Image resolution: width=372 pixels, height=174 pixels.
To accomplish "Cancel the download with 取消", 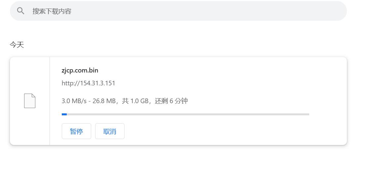I will click(x=110, y=131).
